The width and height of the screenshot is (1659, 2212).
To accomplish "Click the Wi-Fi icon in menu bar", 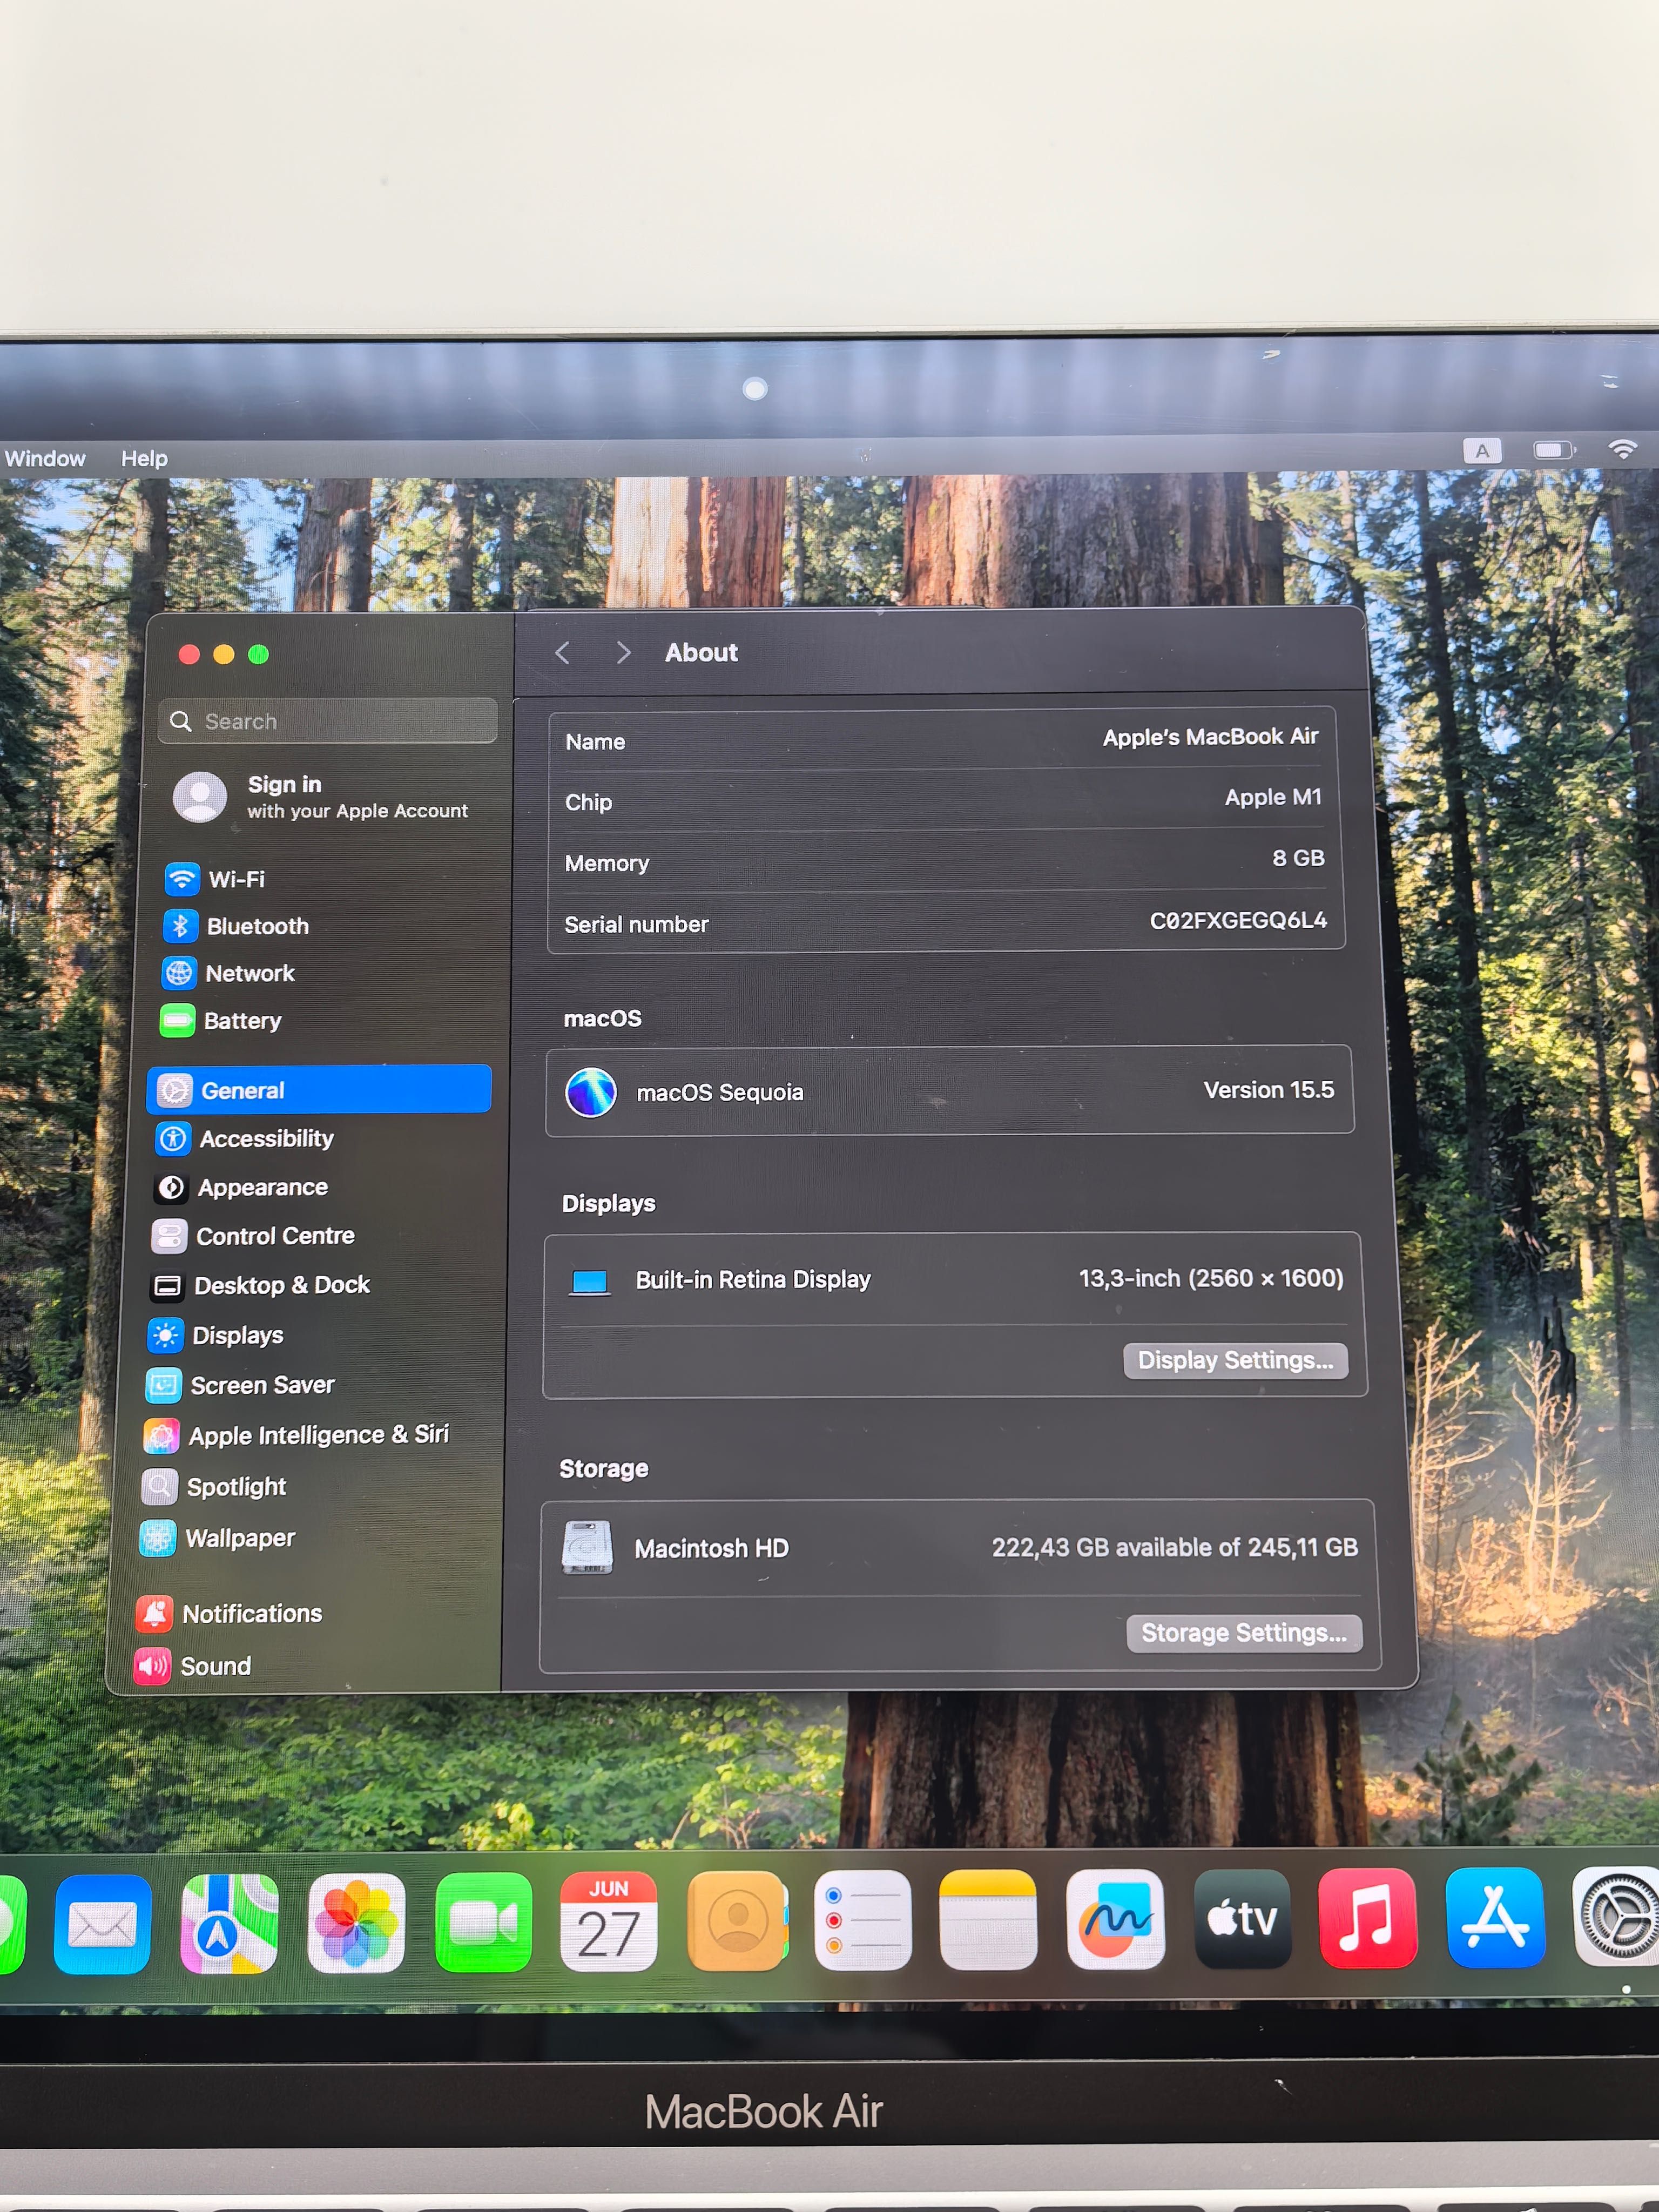I will pyautogui.click(x=1623, y=449).
